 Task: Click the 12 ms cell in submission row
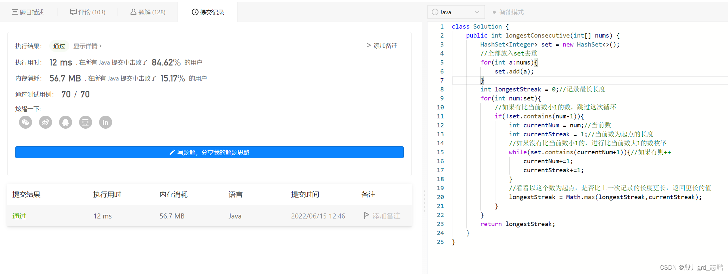click(x=102, y=216)
